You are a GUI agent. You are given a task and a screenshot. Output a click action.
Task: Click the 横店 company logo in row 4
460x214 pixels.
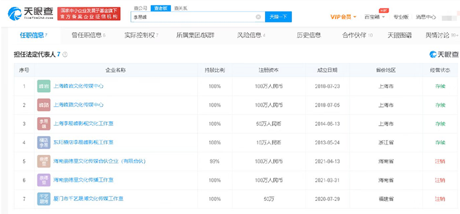tap(44, 142)
